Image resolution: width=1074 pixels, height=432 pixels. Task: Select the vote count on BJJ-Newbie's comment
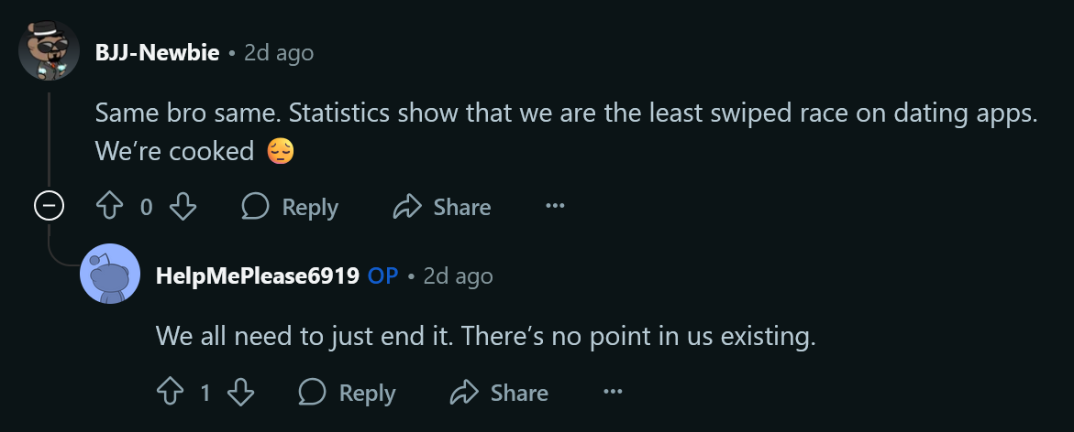click(x=147, y=208)
